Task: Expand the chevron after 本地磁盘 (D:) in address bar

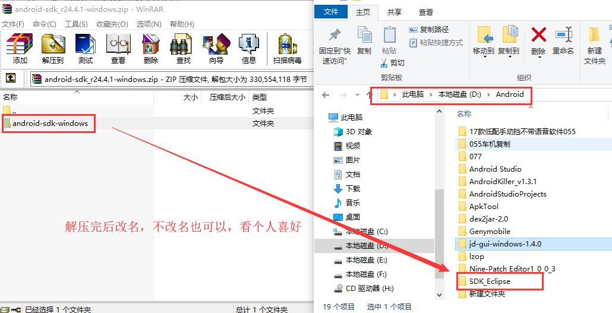Action: (x=488, y=94)
